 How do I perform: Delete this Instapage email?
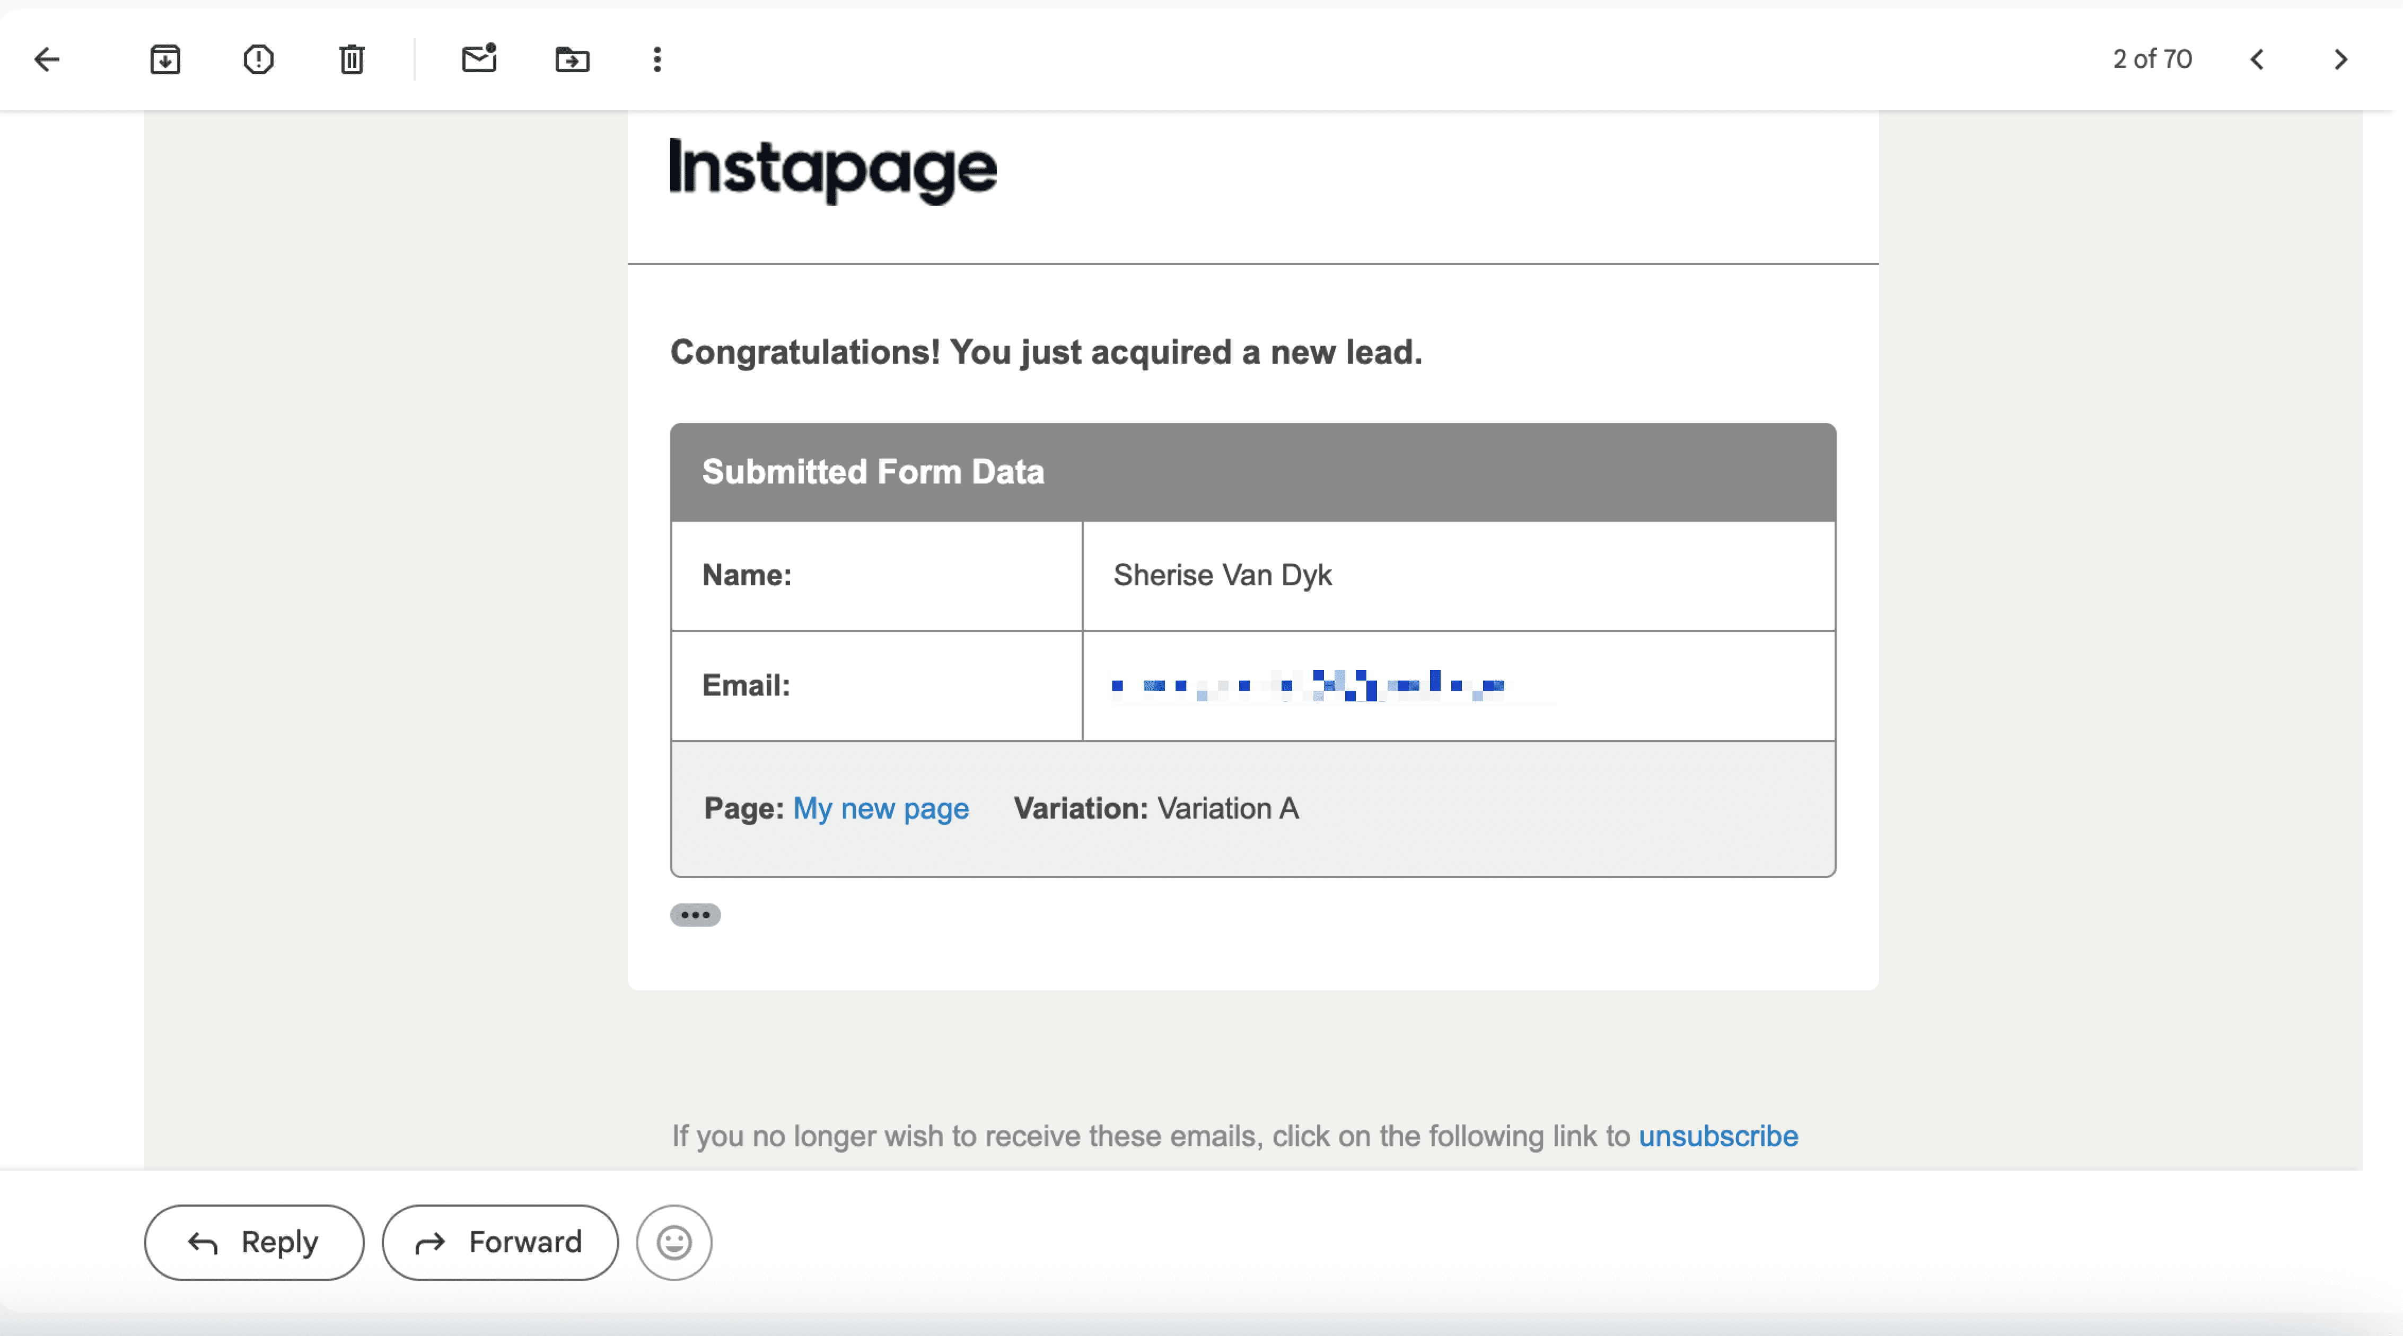click(x=351, y=60)
